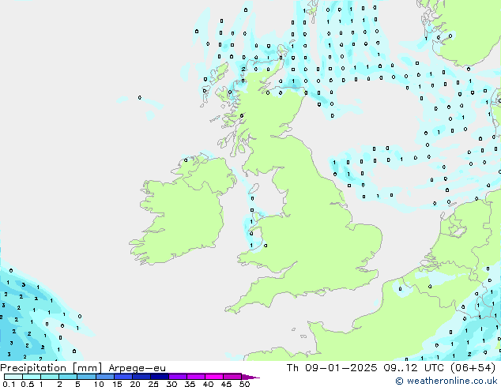
Task: Click the '25' legend scale label
Action: (153, 384)
